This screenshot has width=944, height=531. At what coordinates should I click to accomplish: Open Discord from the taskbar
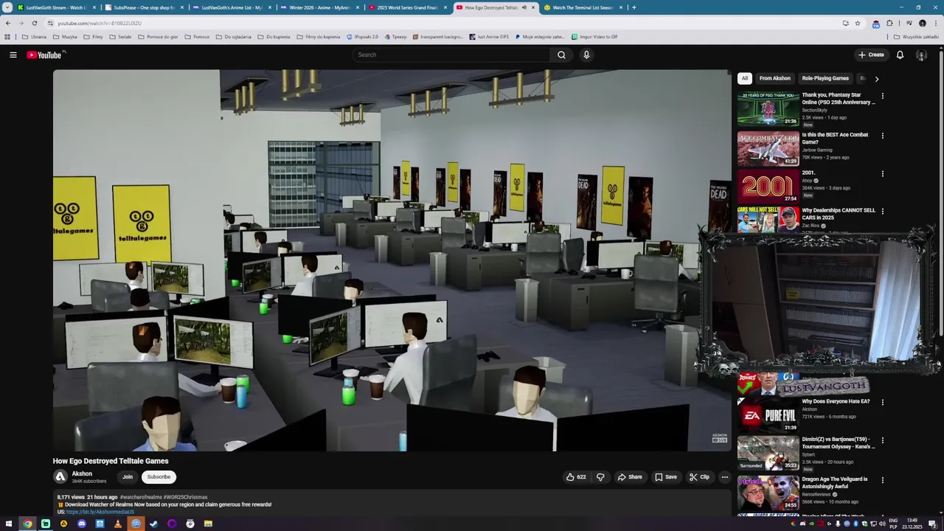81,524
